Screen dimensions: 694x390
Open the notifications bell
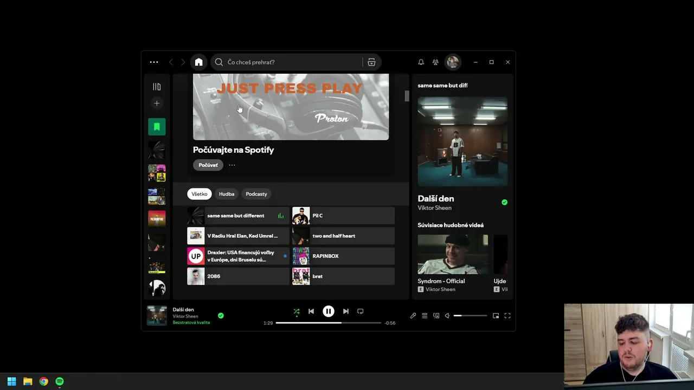pyautogui.click(x=421, y=62)
